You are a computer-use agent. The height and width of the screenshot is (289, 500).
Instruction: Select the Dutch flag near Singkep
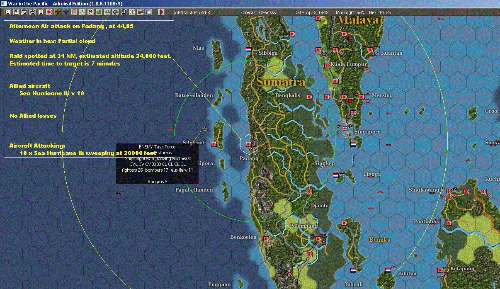point(335,176)
